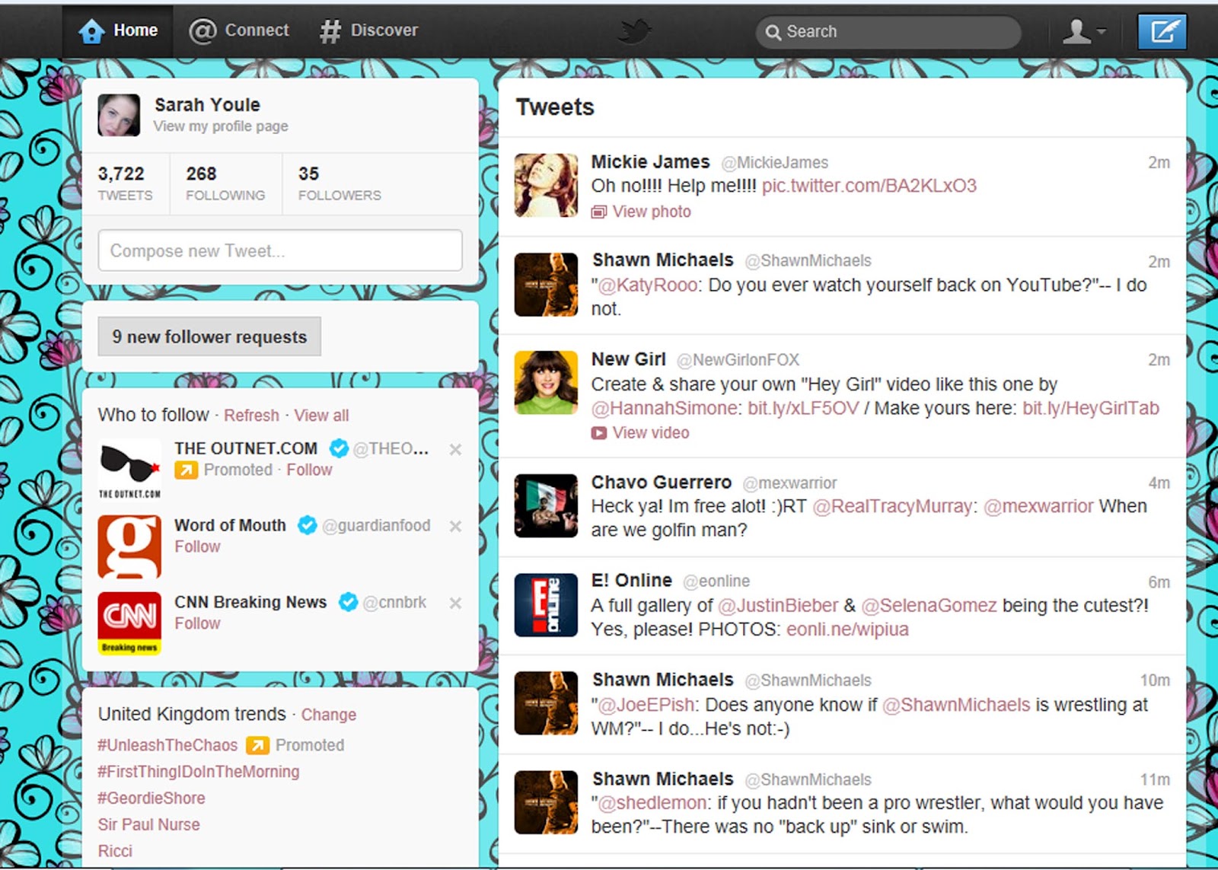This screenshot has width=1218, height=870.
Task: Open the #UnleashTheChaos trend
Action: 167,745
